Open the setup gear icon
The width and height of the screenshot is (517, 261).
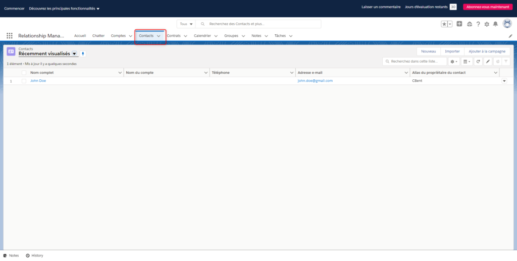pyautogui.click(x=487, y=24)
